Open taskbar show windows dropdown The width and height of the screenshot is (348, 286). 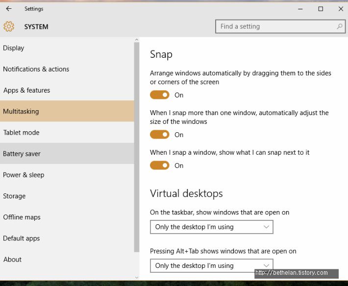[212, 227]
